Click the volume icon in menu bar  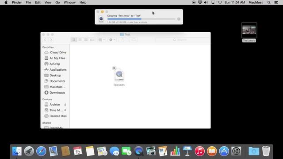click(206, 3)
